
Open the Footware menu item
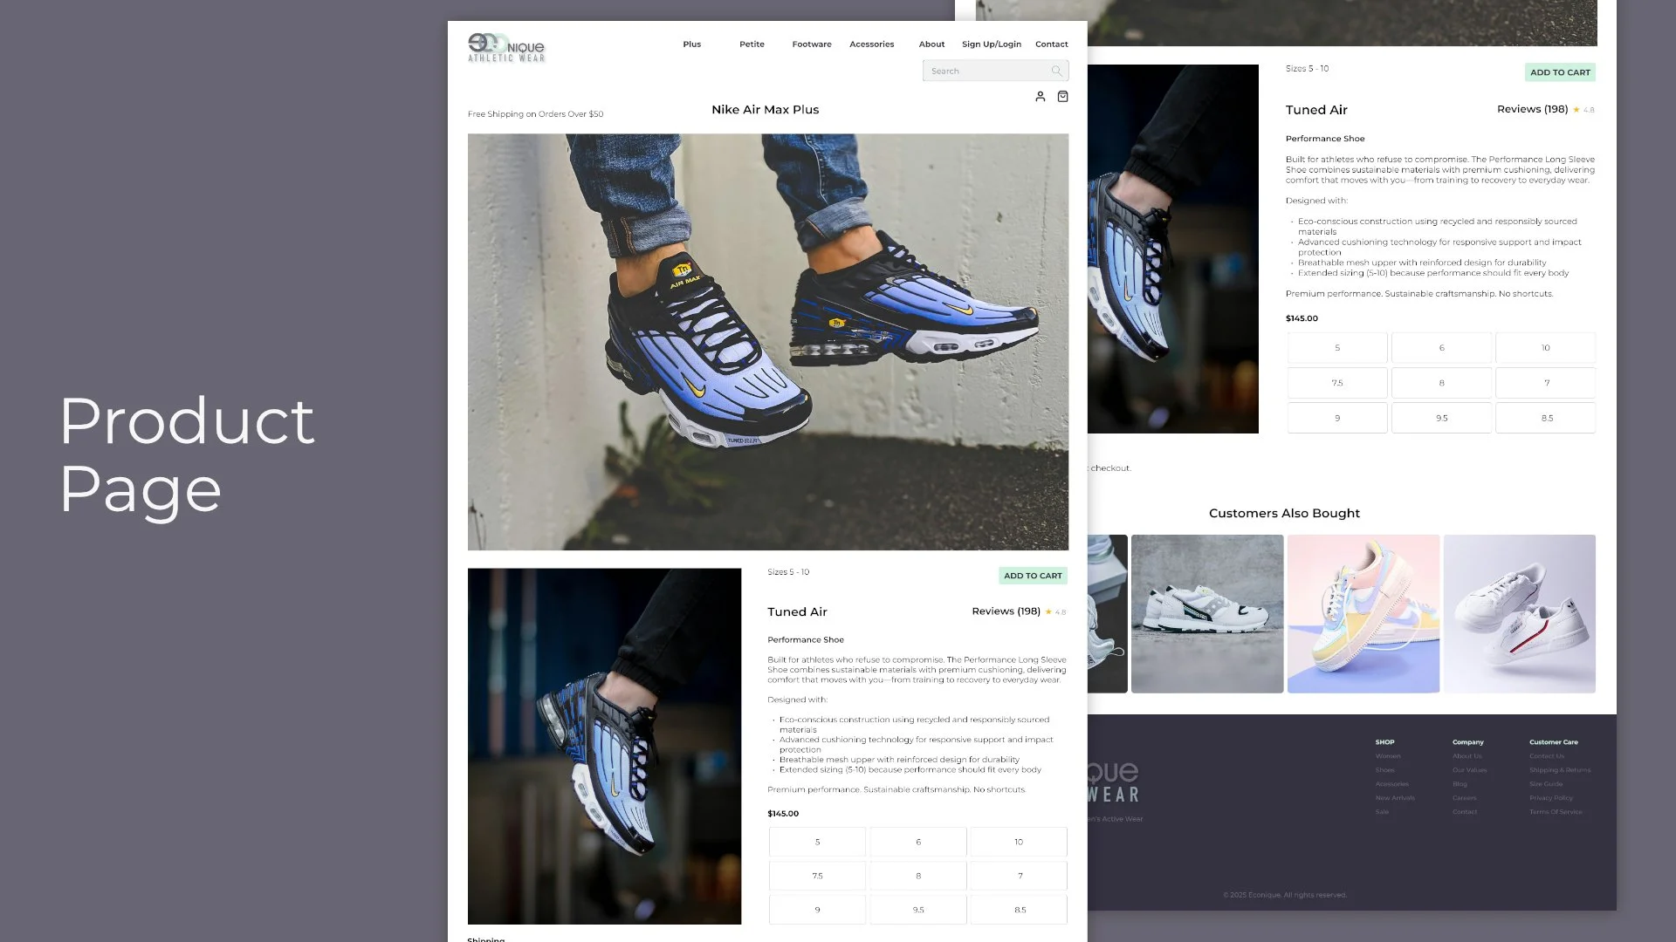tap(811, 44)
